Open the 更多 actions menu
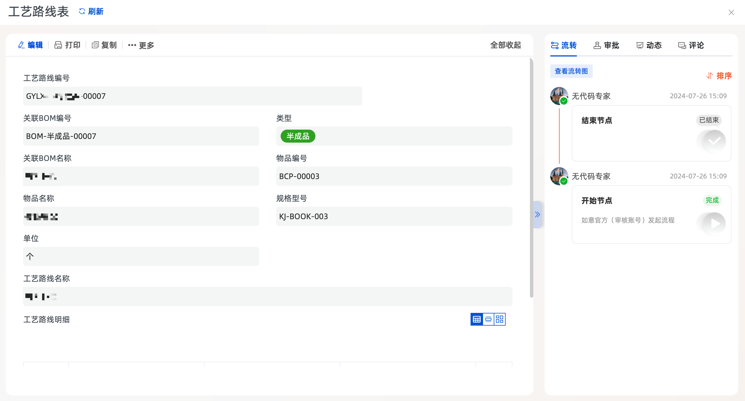Screen dimensions: 745x401 [141, 45]
